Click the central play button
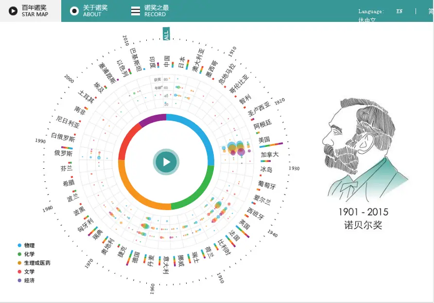The height and width of the screenshot is (303, 434). tap(166, 162)
